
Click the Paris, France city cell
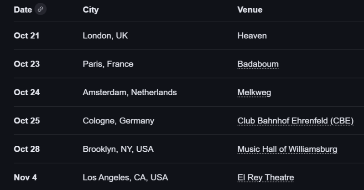[x=108, y=64]
